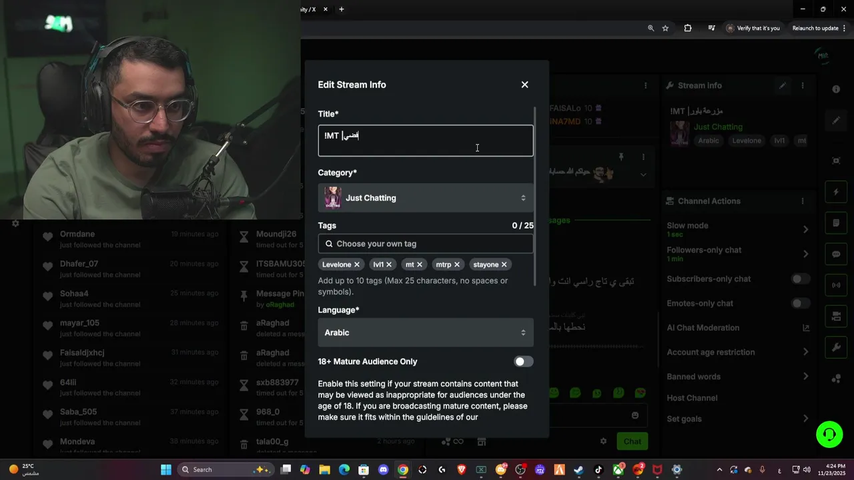Remove the Levelone tag
854x480 pixels.
click(357, 265)
